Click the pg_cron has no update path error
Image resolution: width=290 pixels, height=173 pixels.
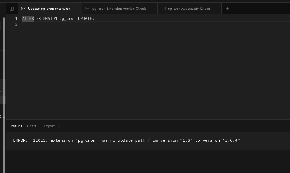click(126, 140)
